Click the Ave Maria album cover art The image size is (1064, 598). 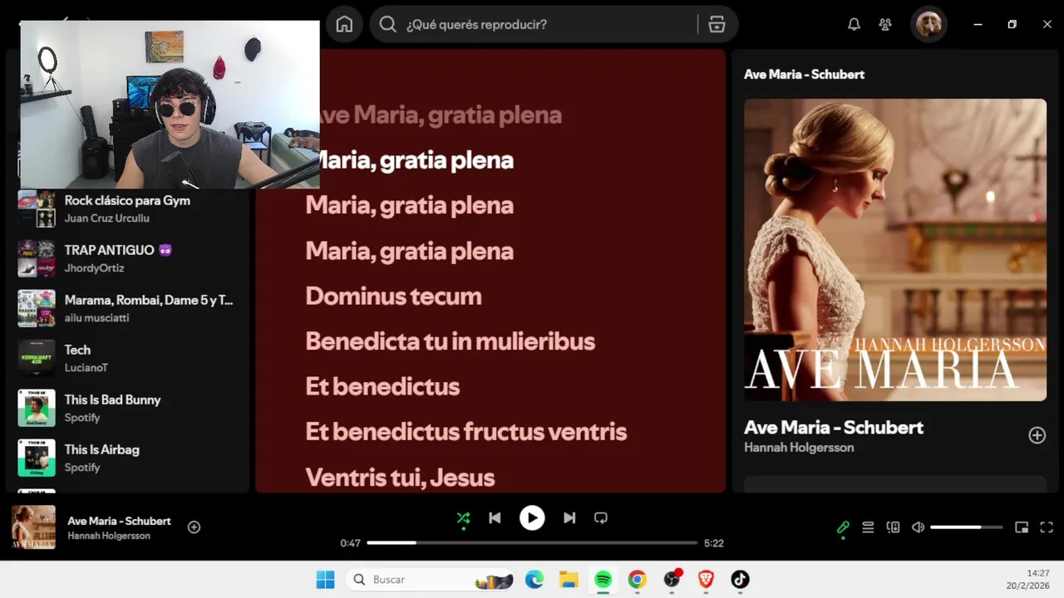pos(895,250)
